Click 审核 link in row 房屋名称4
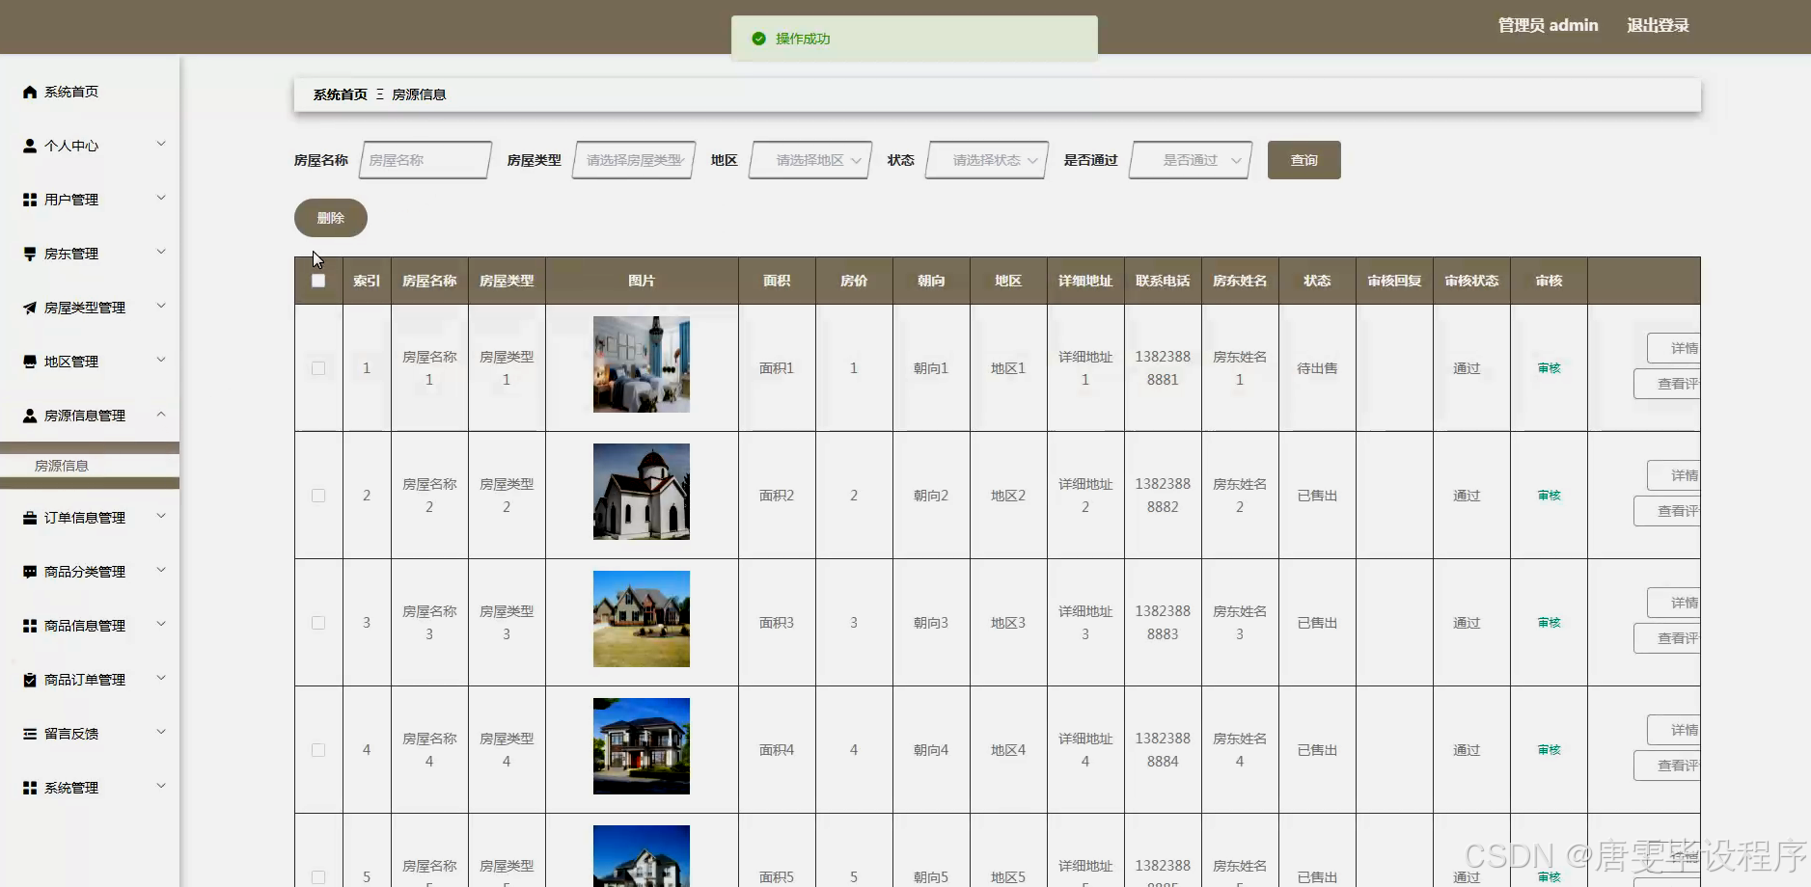This screenshot has width=1811, height=887. pyautogui.click(x=1549, y=750)
